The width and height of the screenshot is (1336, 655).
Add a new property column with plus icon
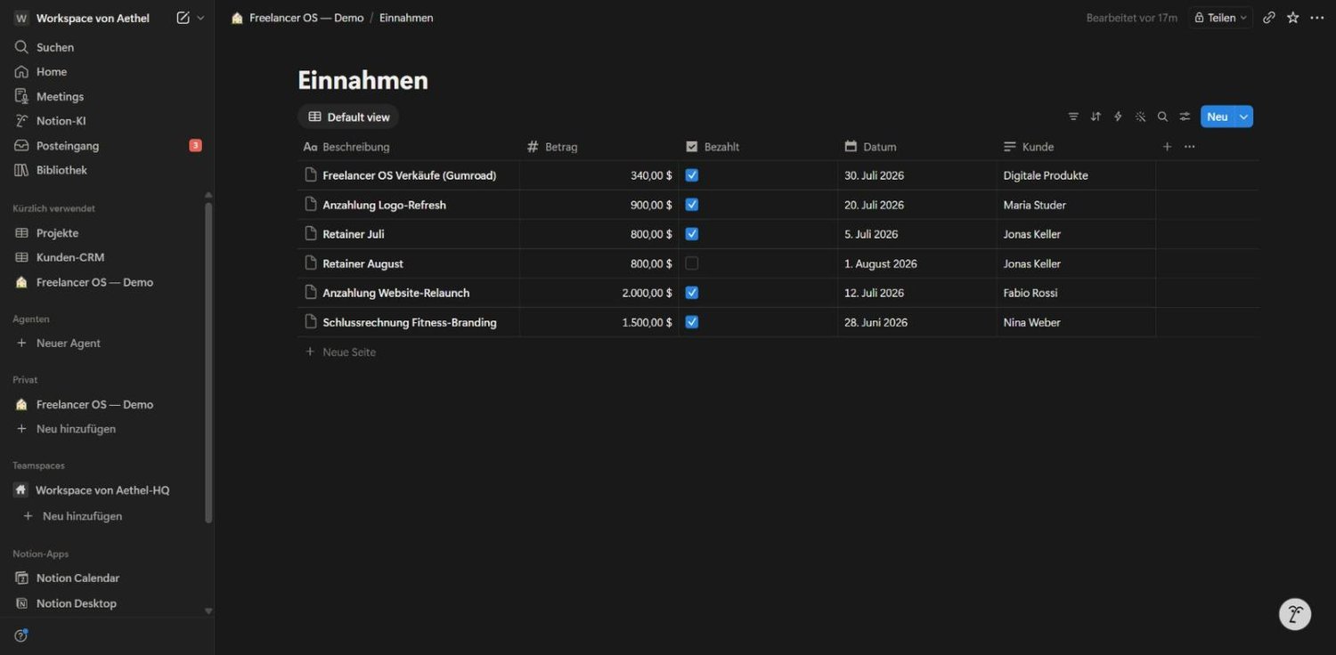[1167, 147]
